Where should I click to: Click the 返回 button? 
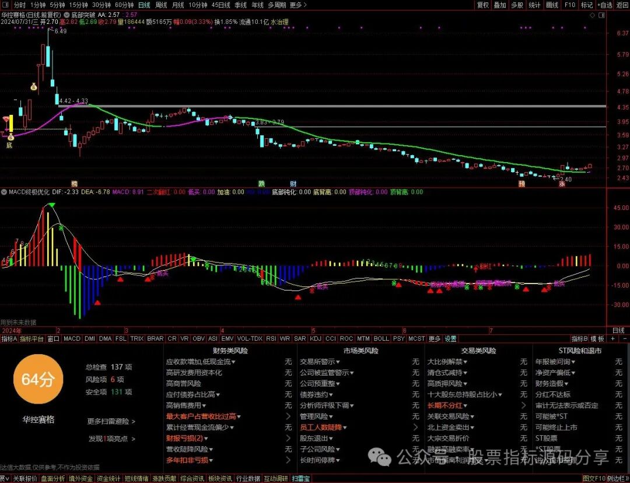(x=622, y=5)
